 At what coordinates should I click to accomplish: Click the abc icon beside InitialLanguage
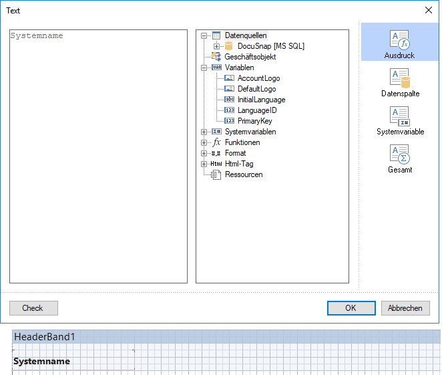tap(229, 100)
